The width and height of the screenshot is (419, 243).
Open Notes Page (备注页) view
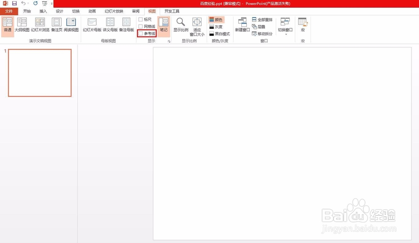(57, 25)
